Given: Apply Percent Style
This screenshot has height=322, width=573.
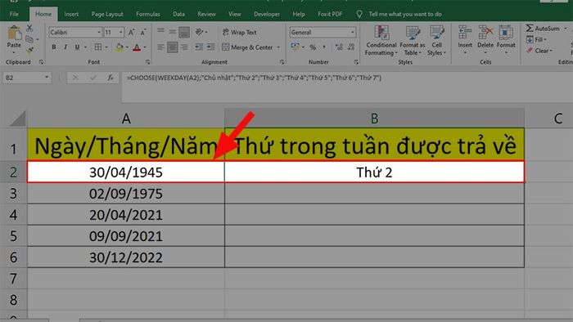Looking at the screenshot, I should [x=313, y=47].
